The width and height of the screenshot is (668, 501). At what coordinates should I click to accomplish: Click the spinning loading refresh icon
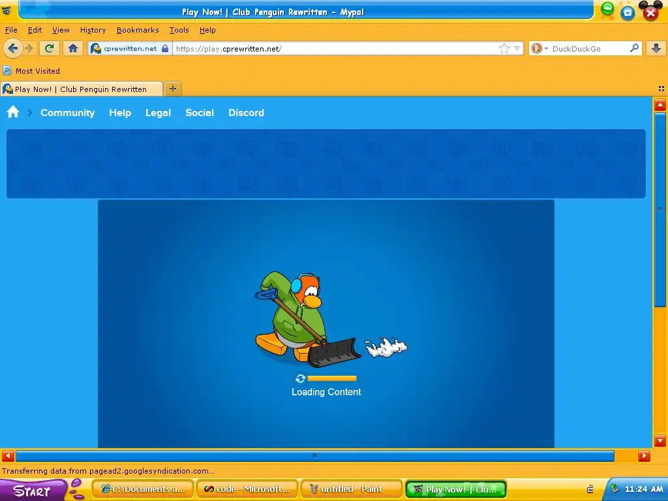coord(300,378)
